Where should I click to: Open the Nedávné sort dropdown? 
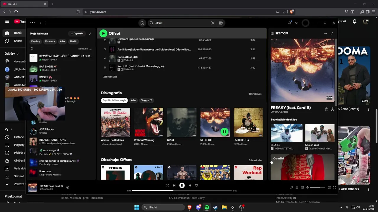(x=85, y=49)
